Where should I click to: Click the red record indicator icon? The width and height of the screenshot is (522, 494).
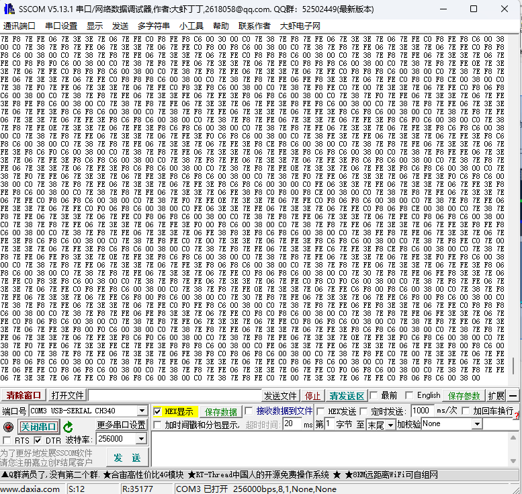(x=8, y=427)
